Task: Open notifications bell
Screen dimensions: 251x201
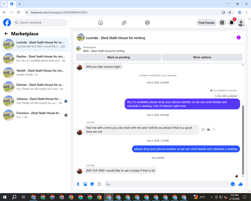Action: tap(231, 23)
